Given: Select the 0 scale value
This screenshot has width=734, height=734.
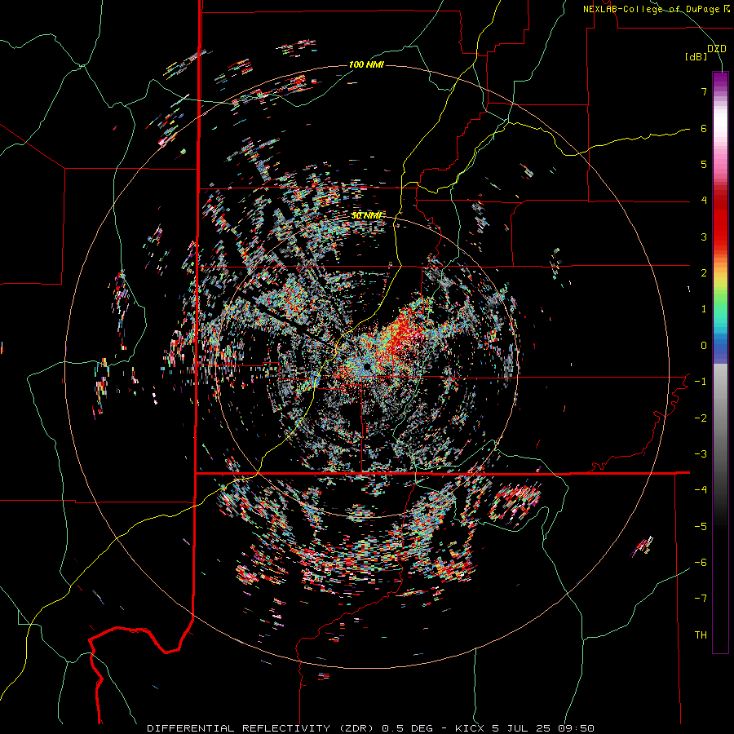Looking at the screenshot, I should coord(704,346).
